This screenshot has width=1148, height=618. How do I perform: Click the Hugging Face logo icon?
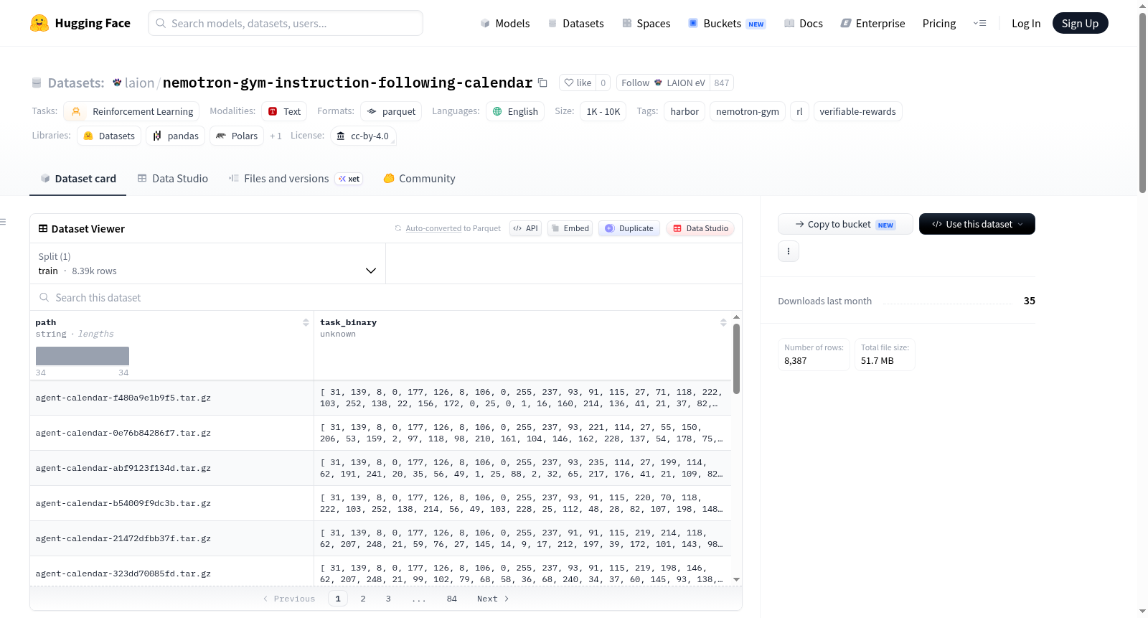coord(39,23)
